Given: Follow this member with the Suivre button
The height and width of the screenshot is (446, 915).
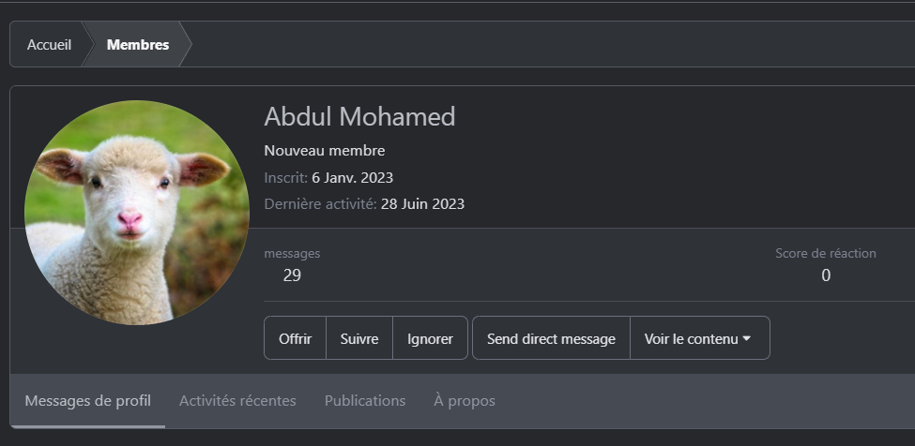Looking at the screenshot, I should 358,338.
